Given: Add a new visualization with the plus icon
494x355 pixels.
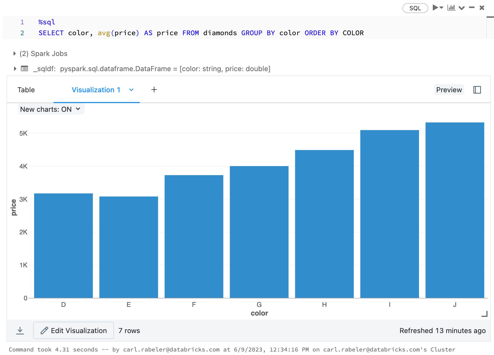Looking at the screenshot, I should pos(154,89).
